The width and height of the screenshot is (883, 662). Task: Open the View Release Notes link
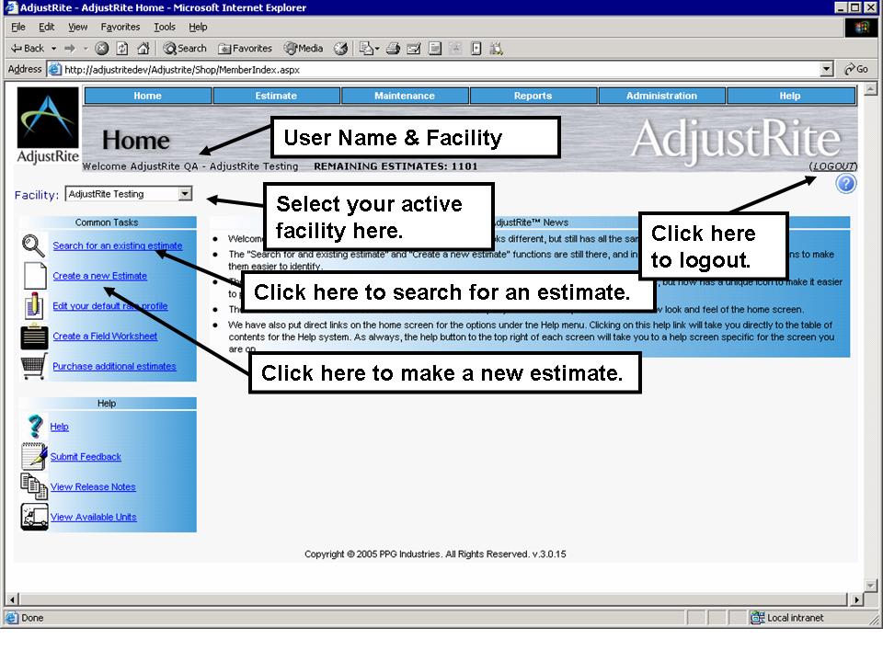pyautogui.click(x=93, y=487)
